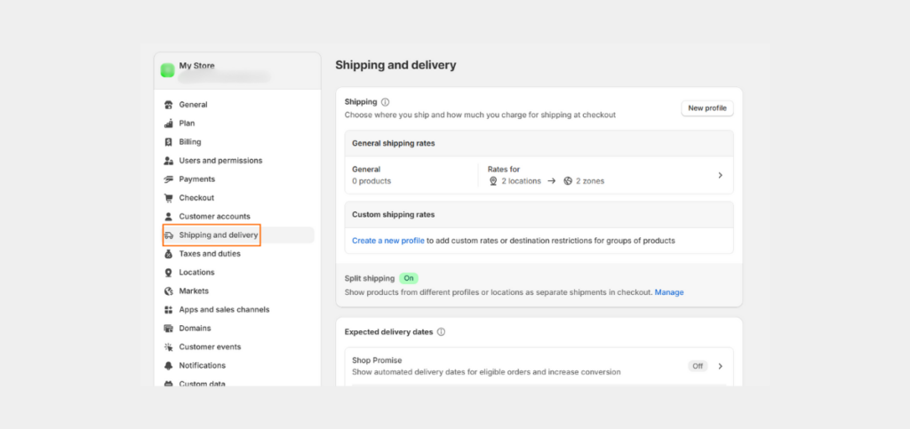This screenshot has height=429, width=910.
Task: Click the Notifications bell icon
Action: (x=169, y=366)
